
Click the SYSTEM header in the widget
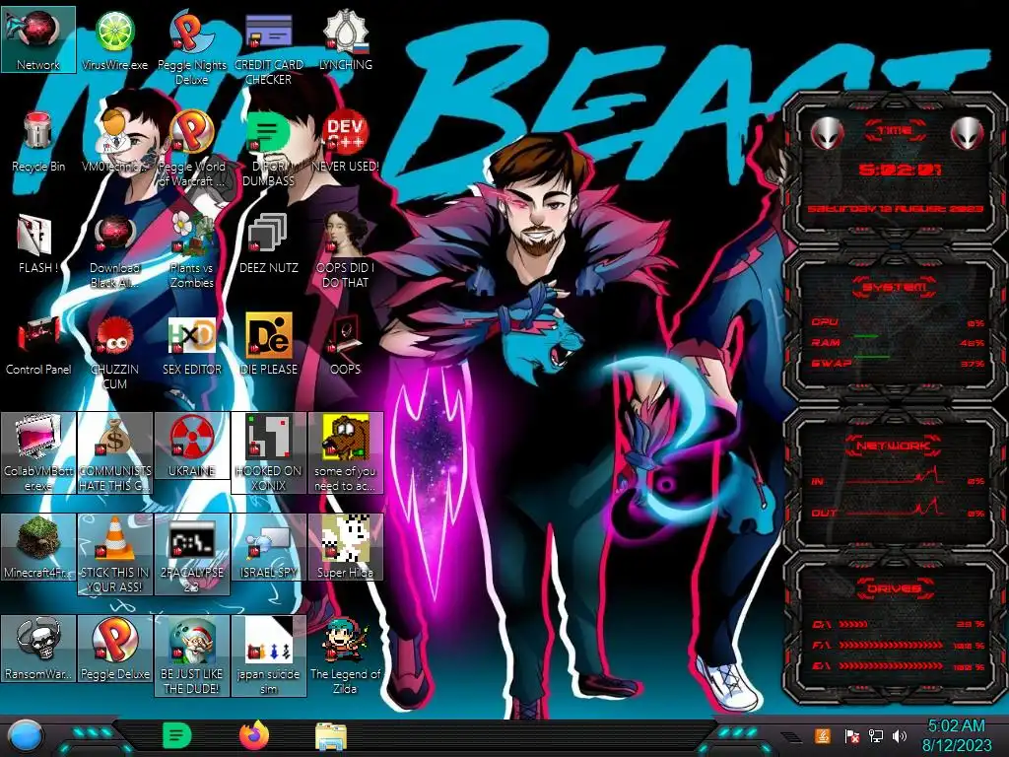895,287
